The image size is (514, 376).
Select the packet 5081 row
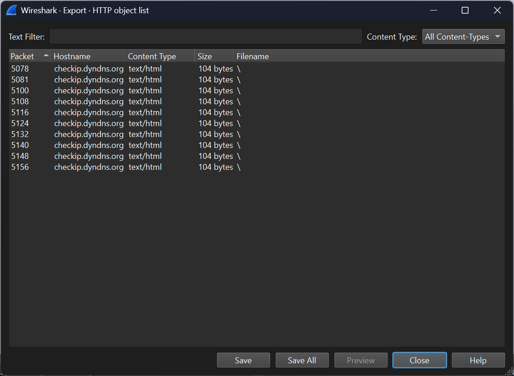[x=257, y=80]
